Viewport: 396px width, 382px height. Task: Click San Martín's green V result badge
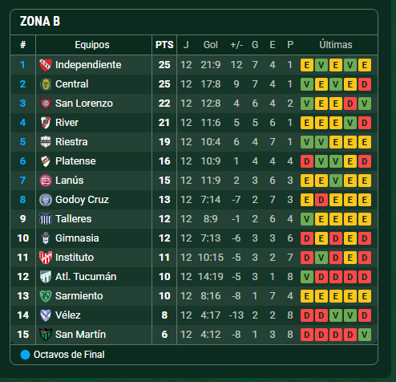click(365, 335)
